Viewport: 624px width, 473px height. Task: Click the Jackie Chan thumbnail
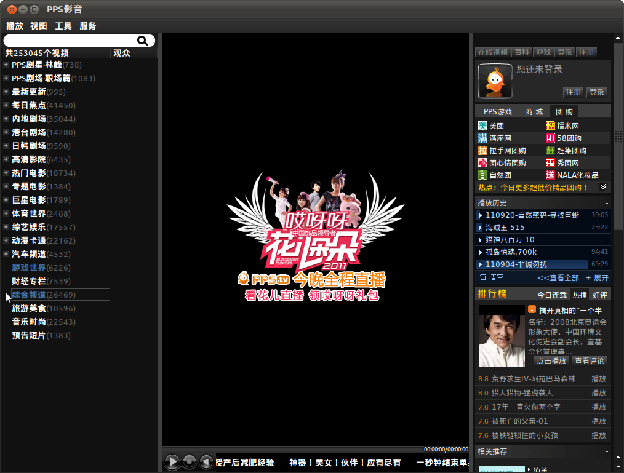point(502,336)
